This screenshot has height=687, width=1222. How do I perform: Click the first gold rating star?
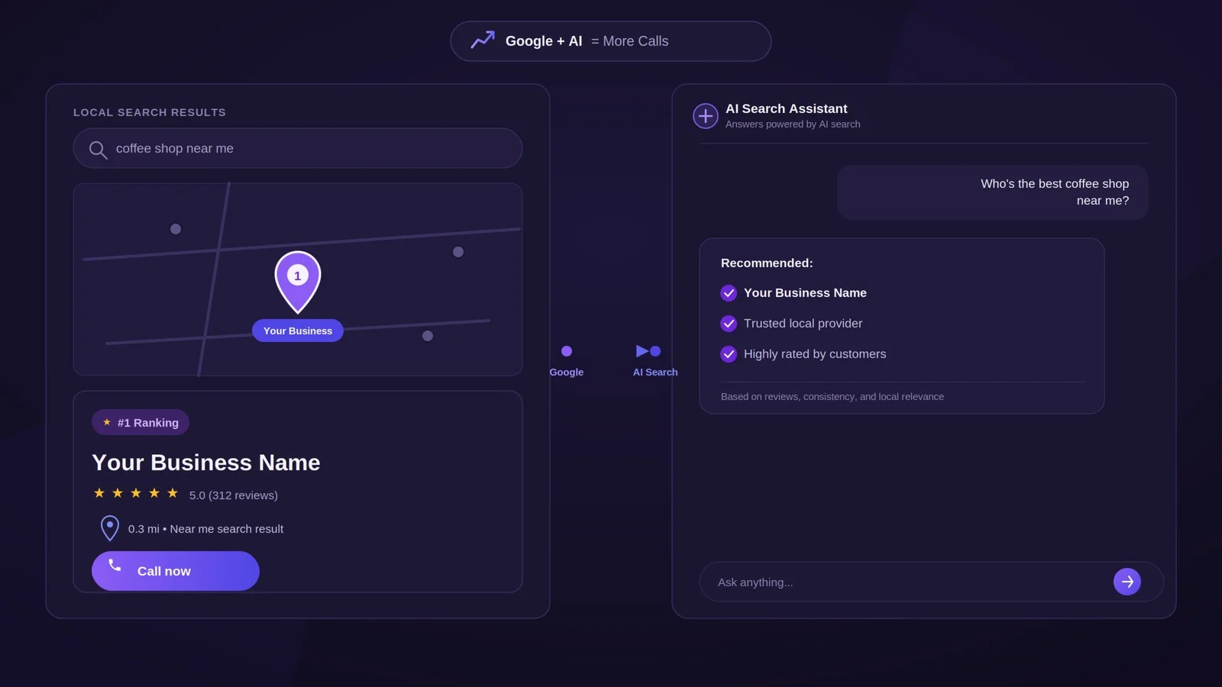99,493
